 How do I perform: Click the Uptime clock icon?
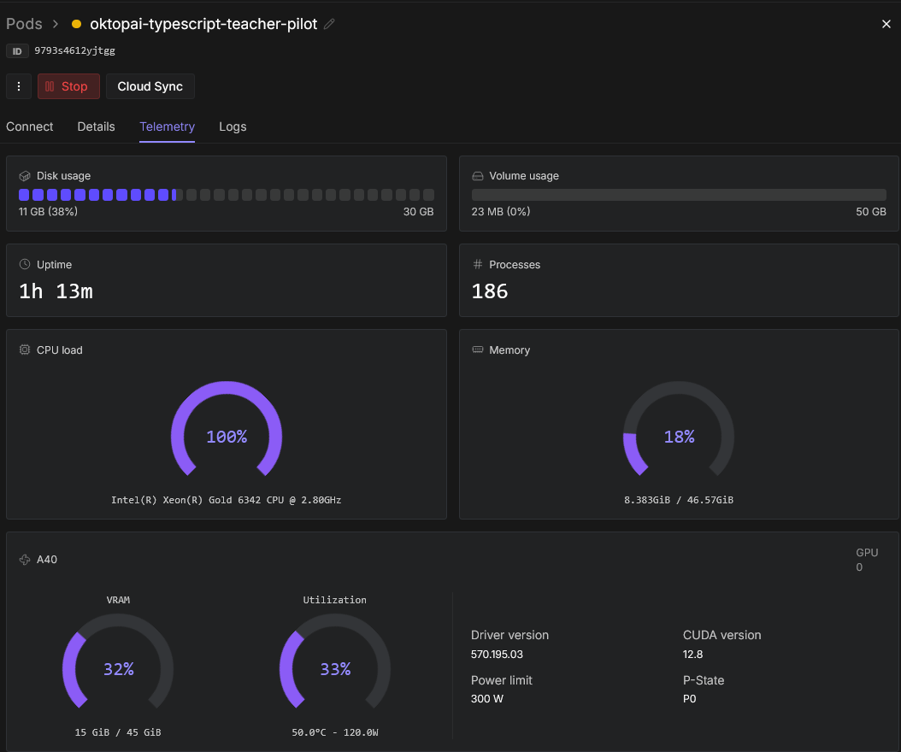[x=25, y=264]
